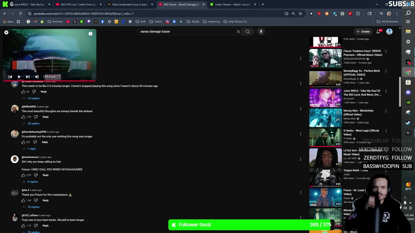415x233 pixels.
Task: Reply to the 'masterpiece' comment
Action: [45, 200]
